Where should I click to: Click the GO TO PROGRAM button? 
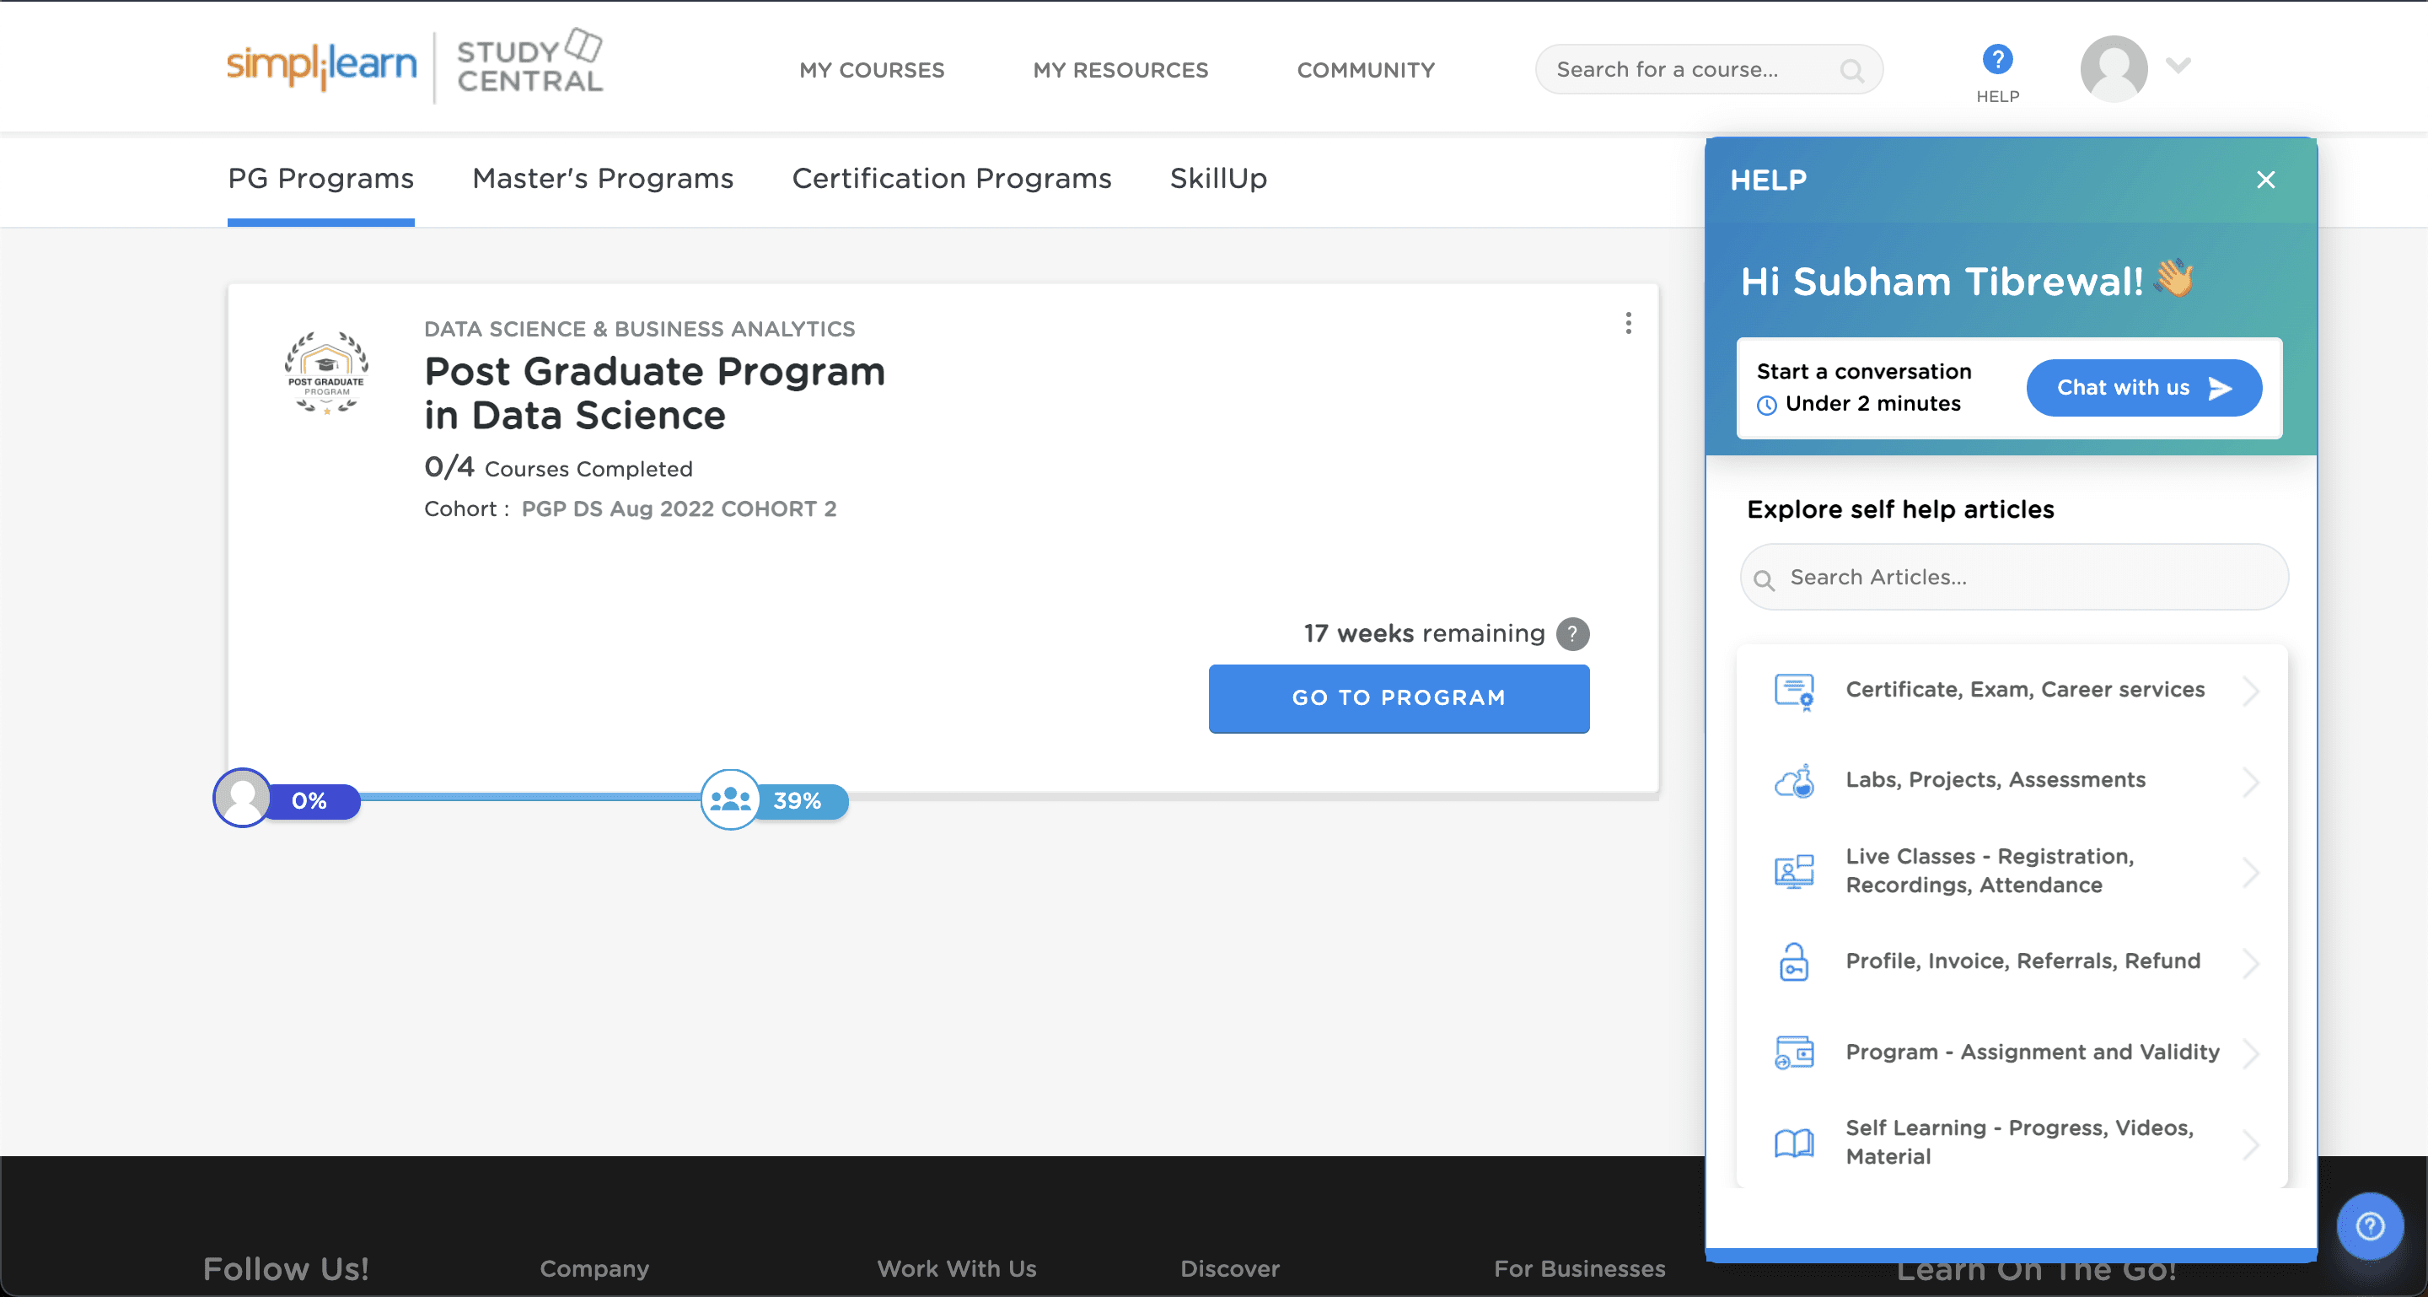(x=1398, y=698)
